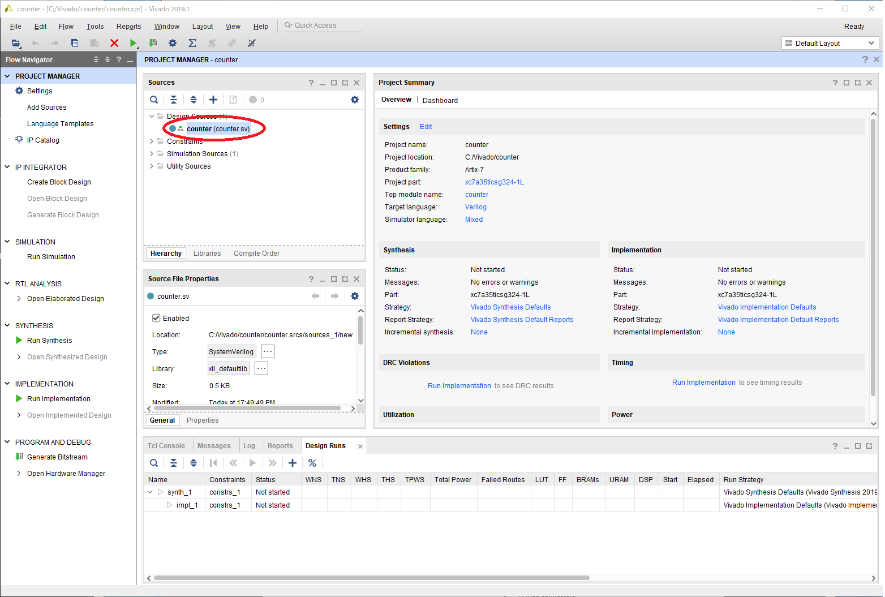Click the red X cancel toolbar icon
This screenshot has height=597, width=885.
click(114, 43)
